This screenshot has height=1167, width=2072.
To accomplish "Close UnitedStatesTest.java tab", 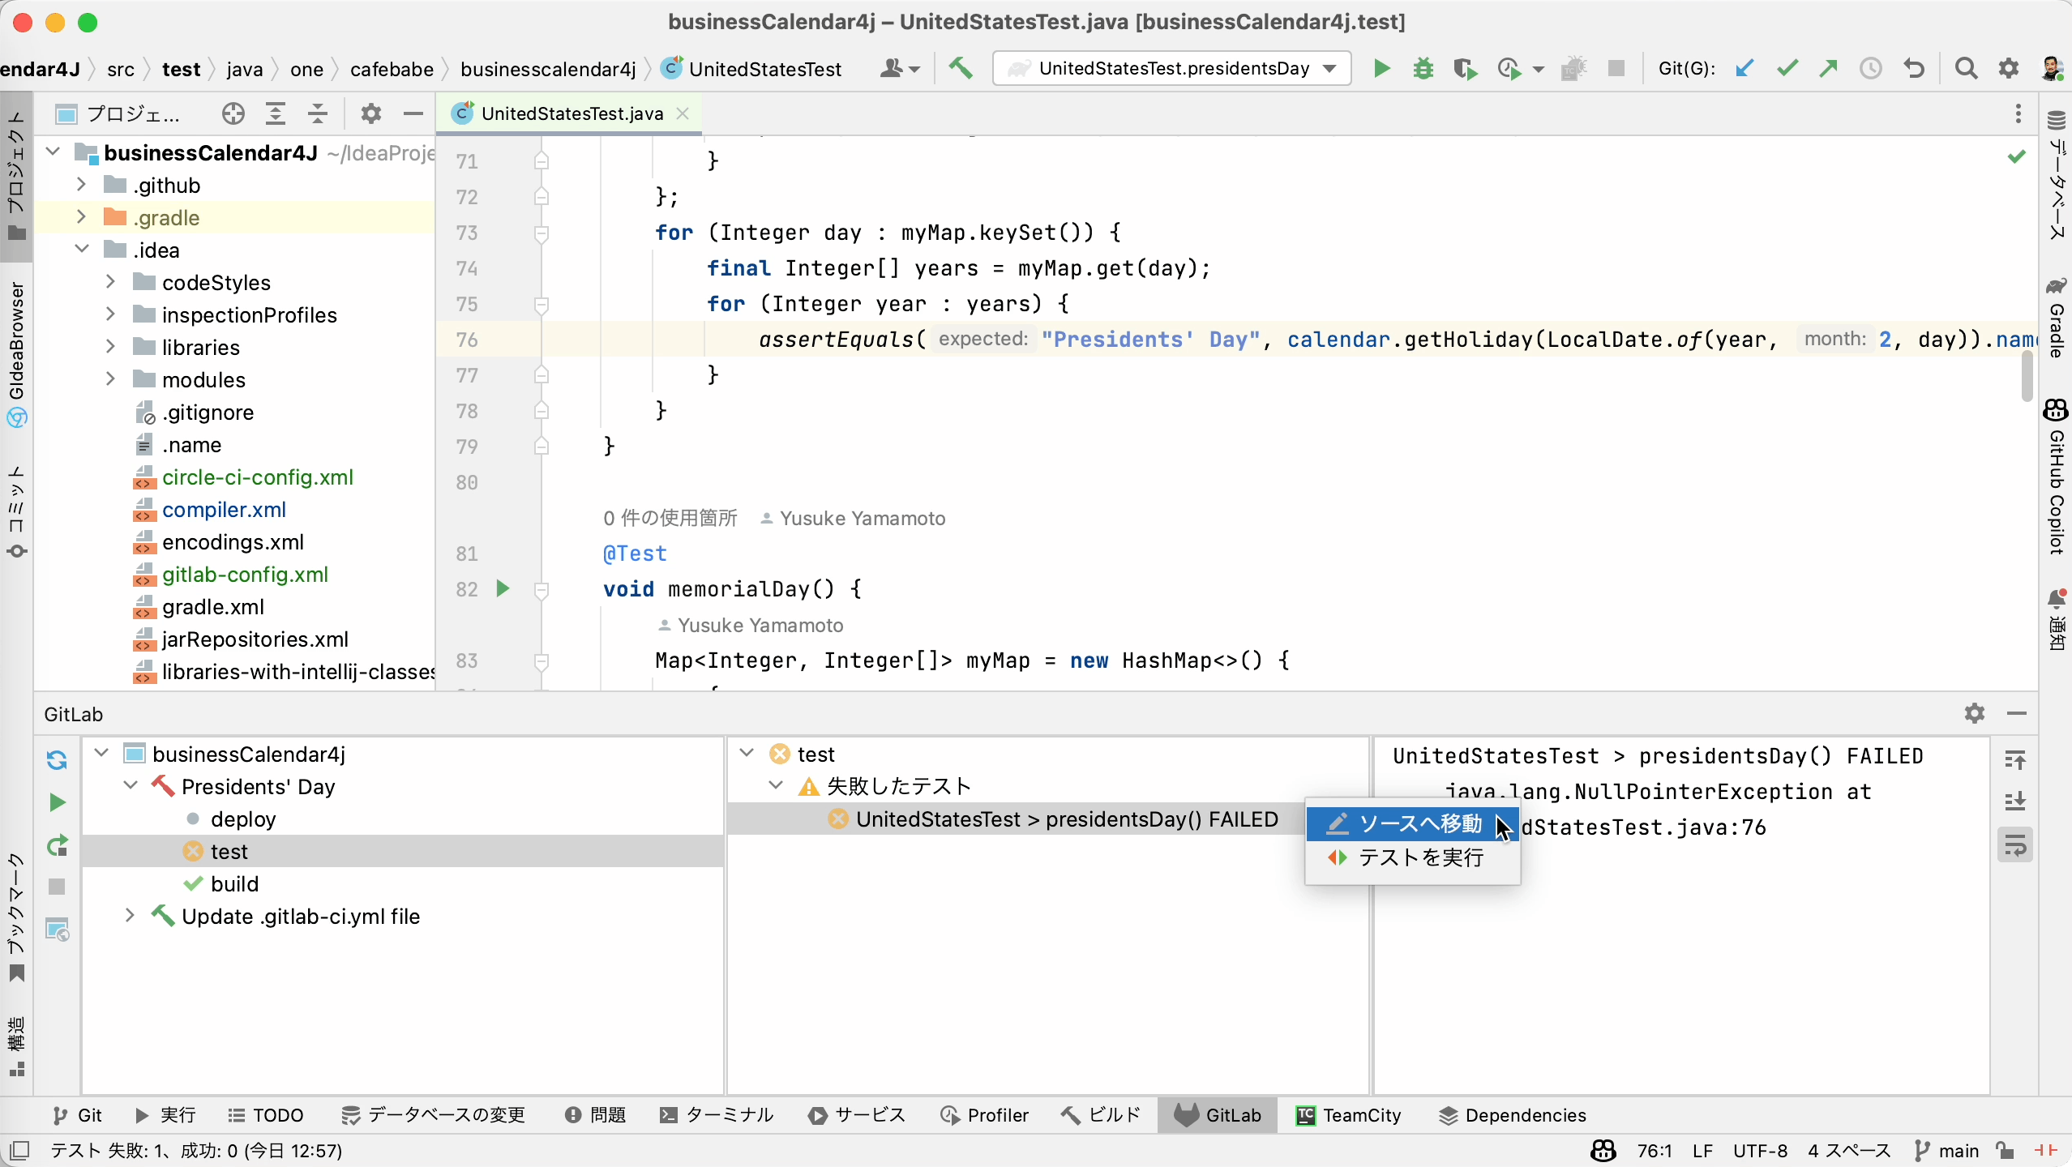I will click(683, 113).
